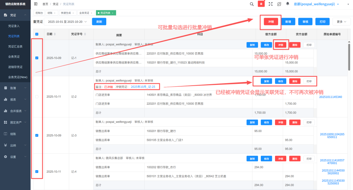Click the red bug report icon
The width and height of the screenshot is (353, 190).
coord(261,4)
